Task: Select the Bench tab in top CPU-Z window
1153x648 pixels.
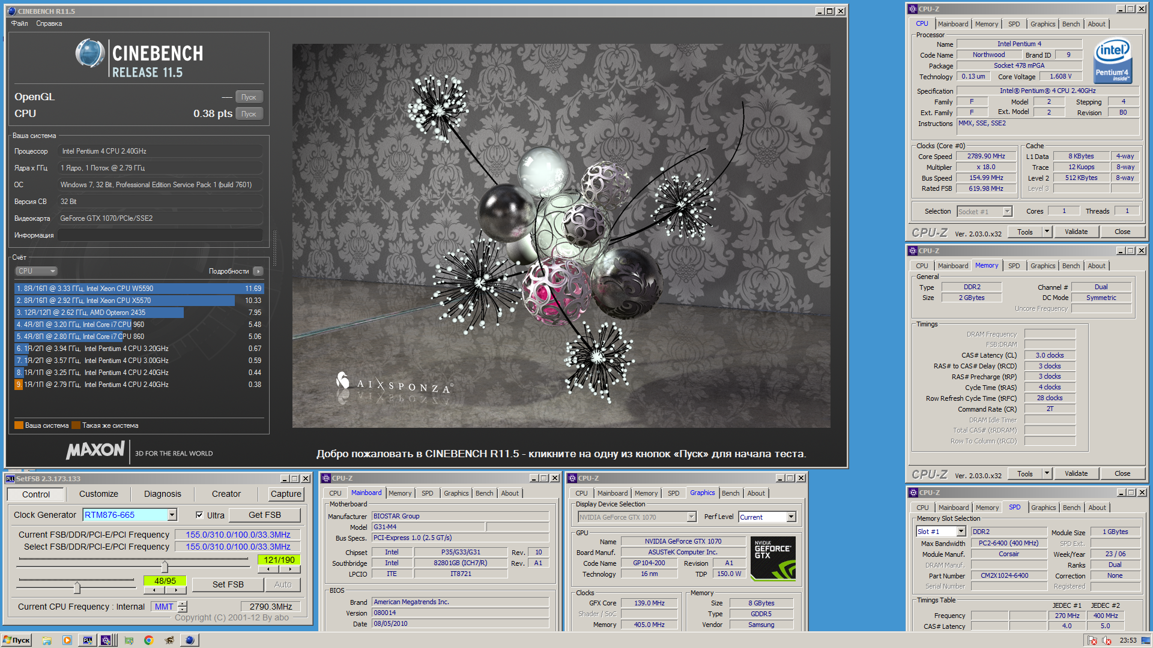Action: coord(1071,24)
